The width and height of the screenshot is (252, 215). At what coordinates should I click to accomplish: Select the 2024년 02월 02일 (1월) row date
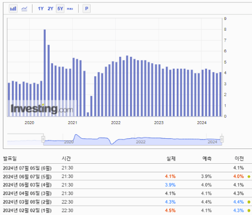[27, 210]
